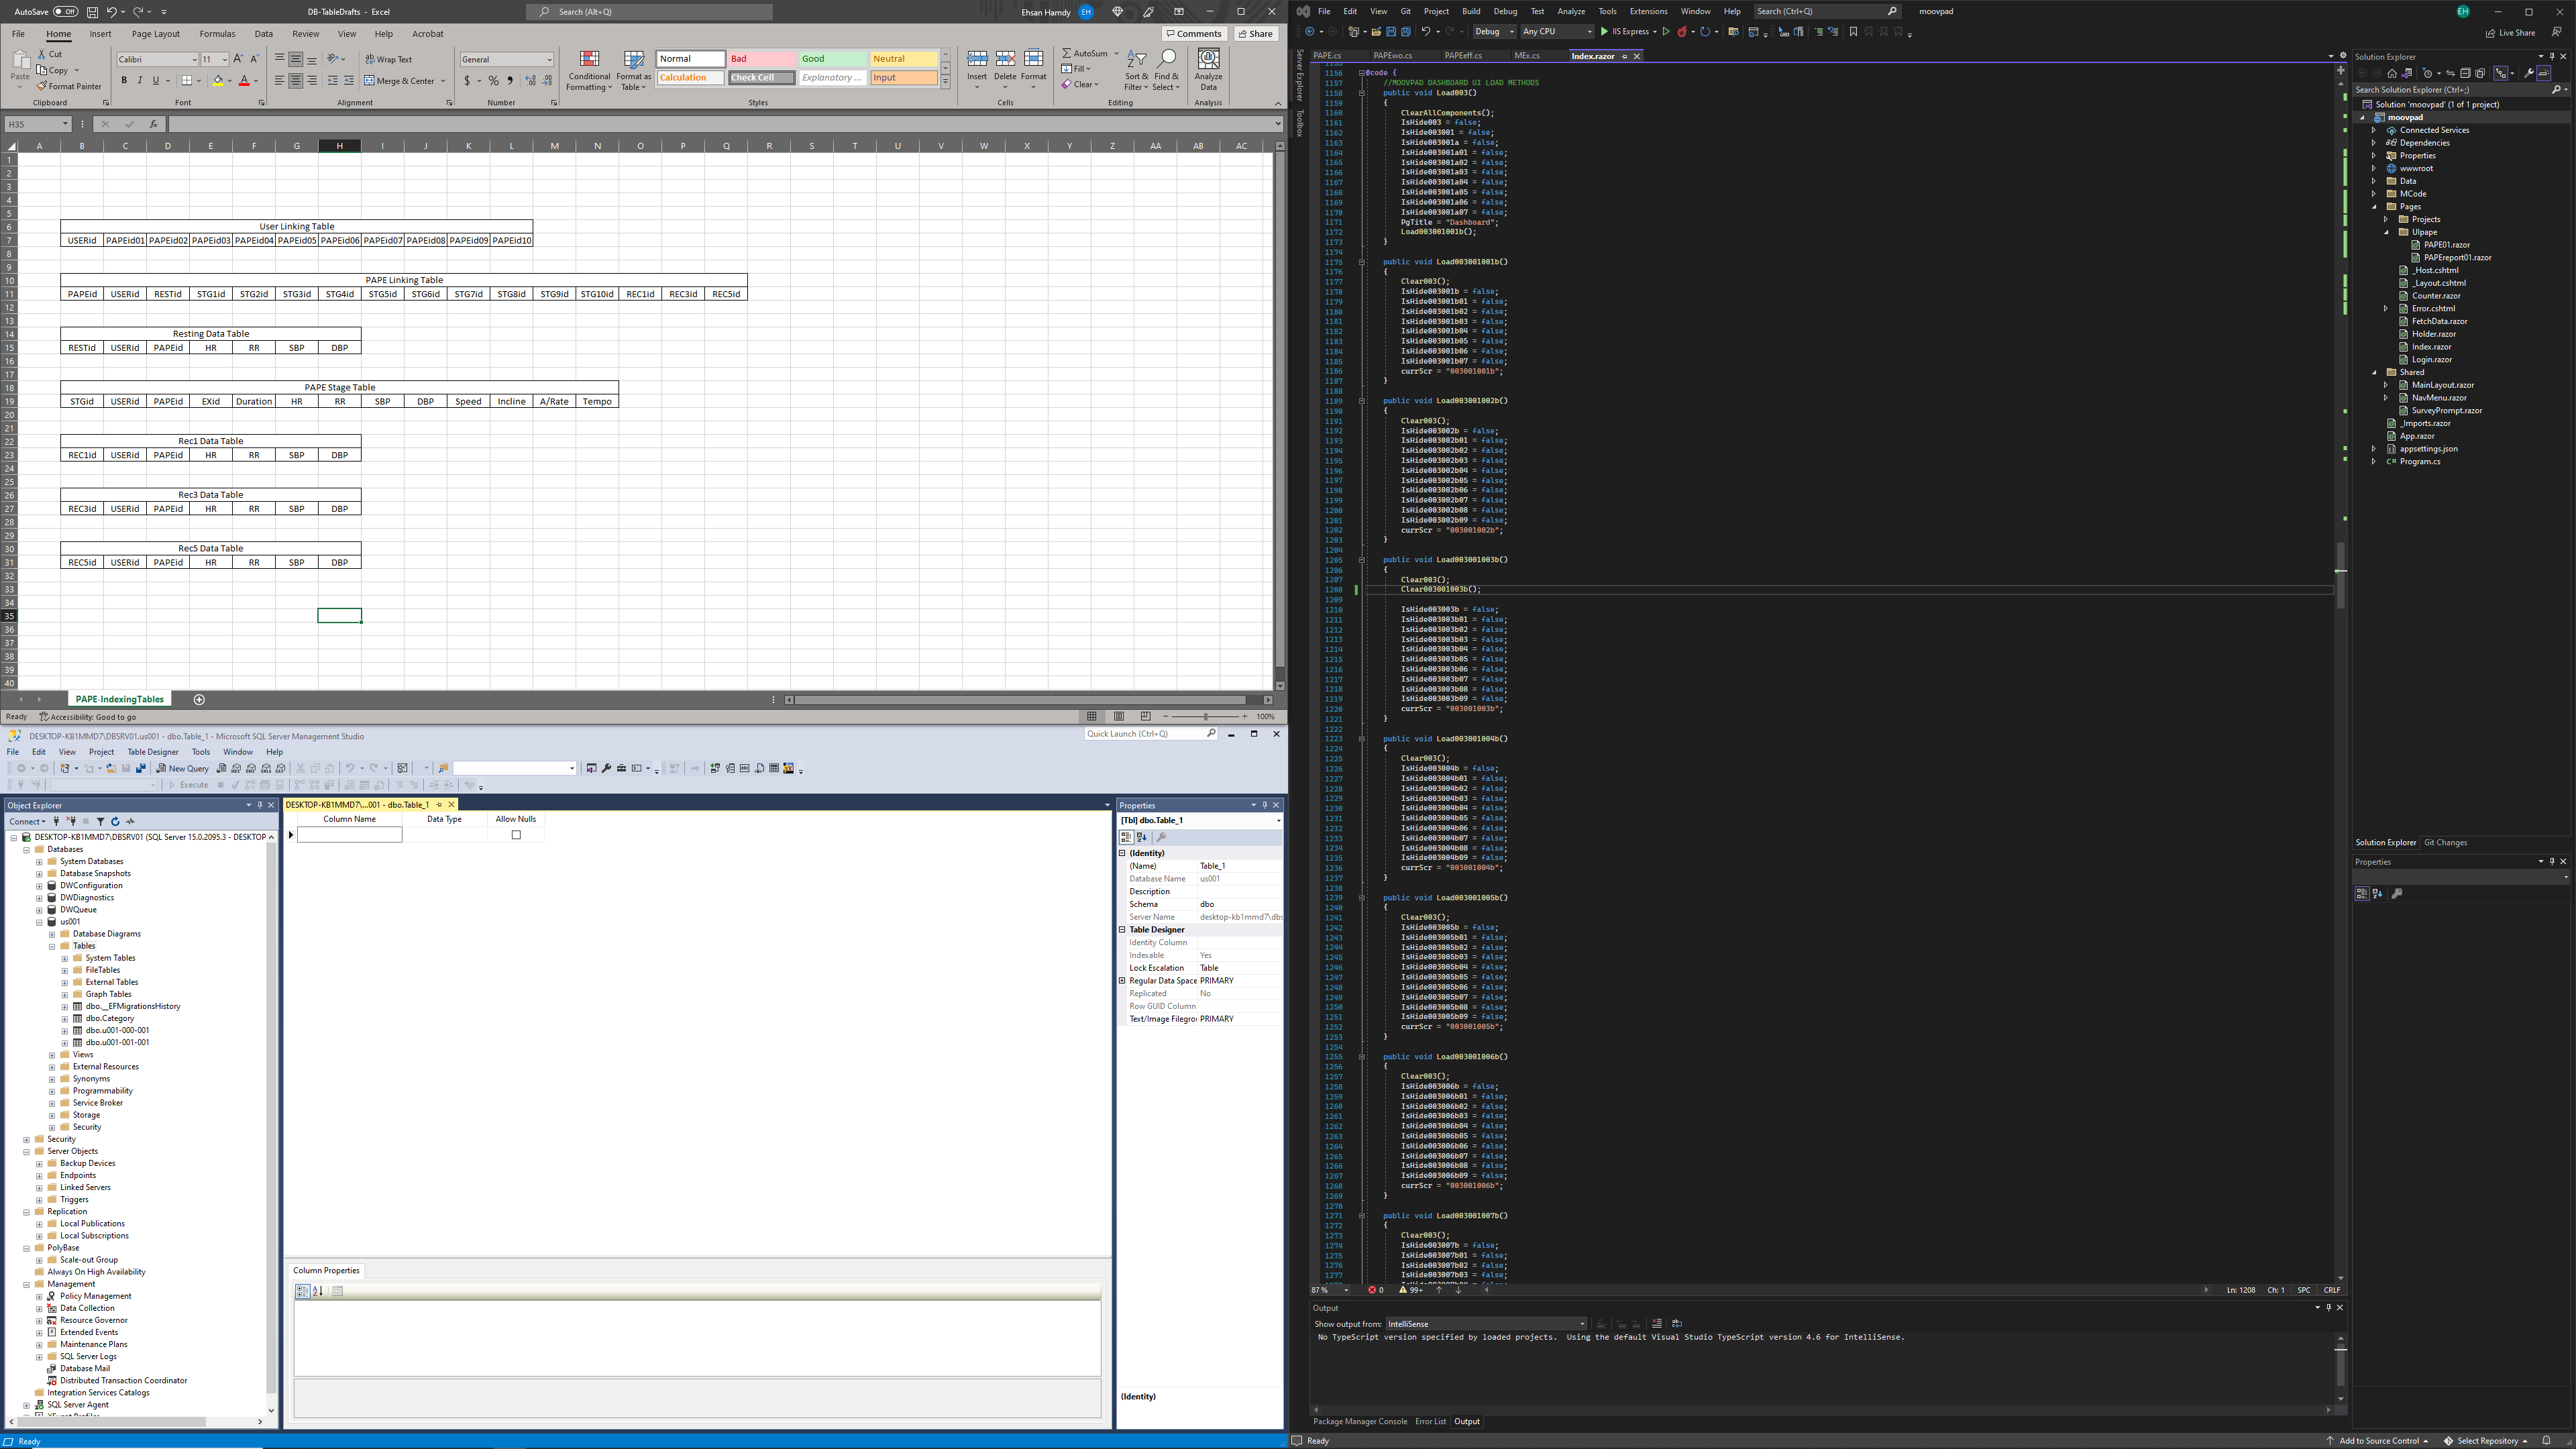Click Visual Studio save all icon
The width and height of the screenshot is (2576, 1449).
[x=1405, y=32]
